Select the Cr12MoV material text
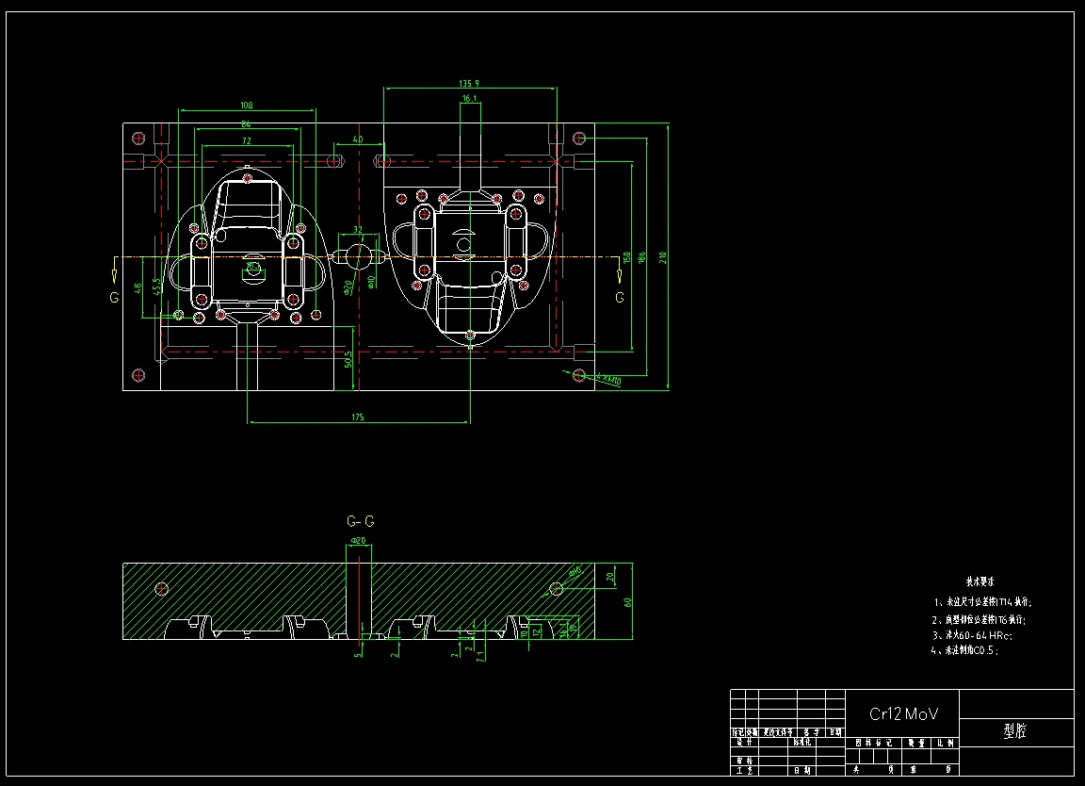Viewport: 1085px width, 786px height. [904, 714]
